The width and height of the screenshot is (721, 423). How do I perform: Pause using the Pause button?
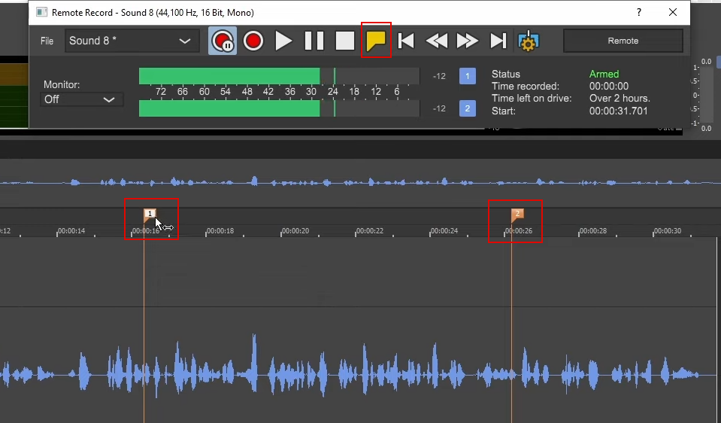[x=314, y=41]
